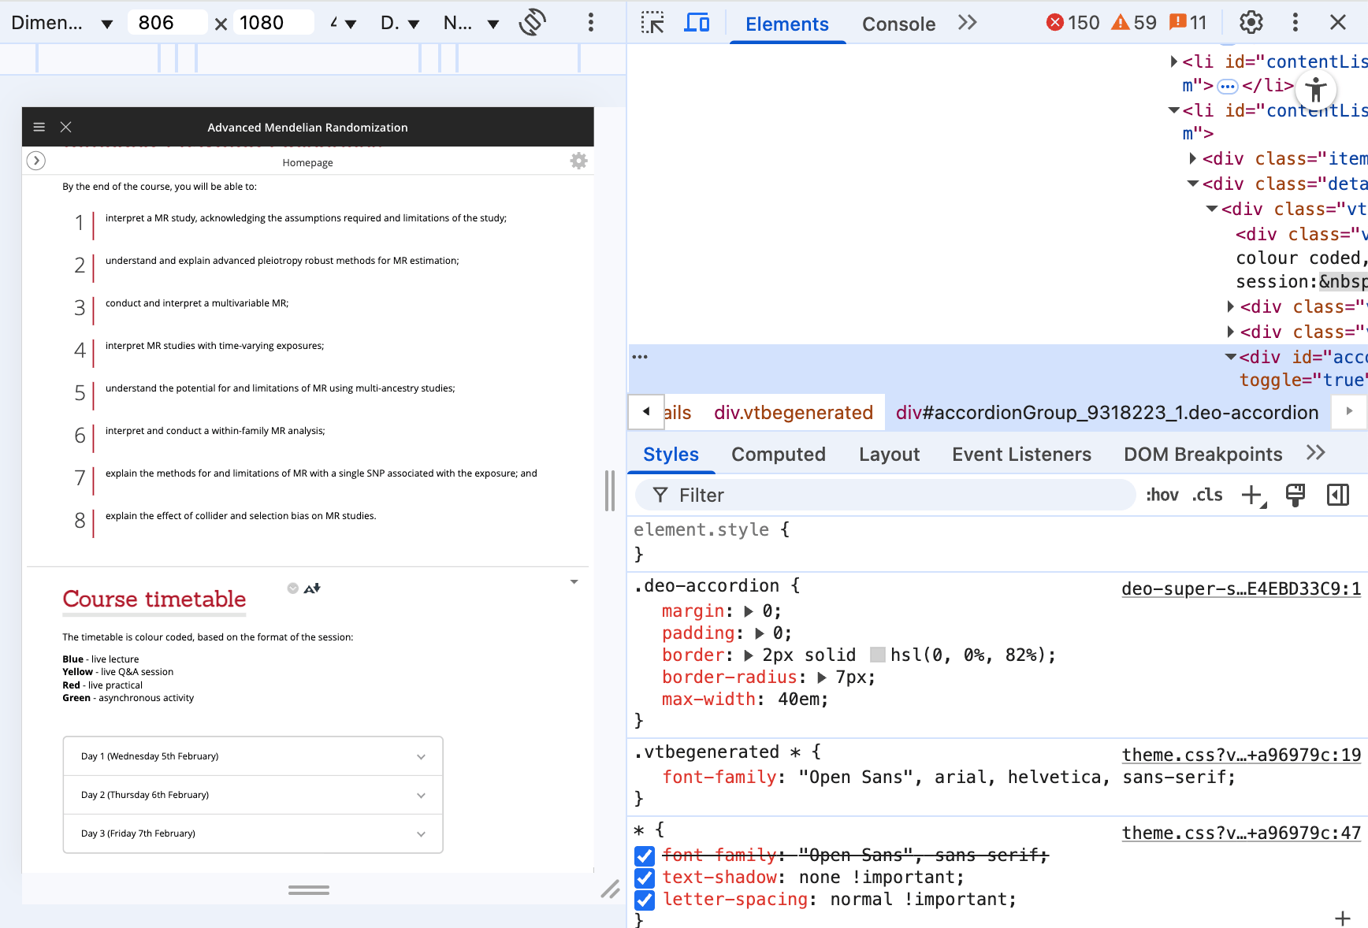Show more DevTools panels chevron
Screen dimensions: 1368x928
tap(968, 23)
